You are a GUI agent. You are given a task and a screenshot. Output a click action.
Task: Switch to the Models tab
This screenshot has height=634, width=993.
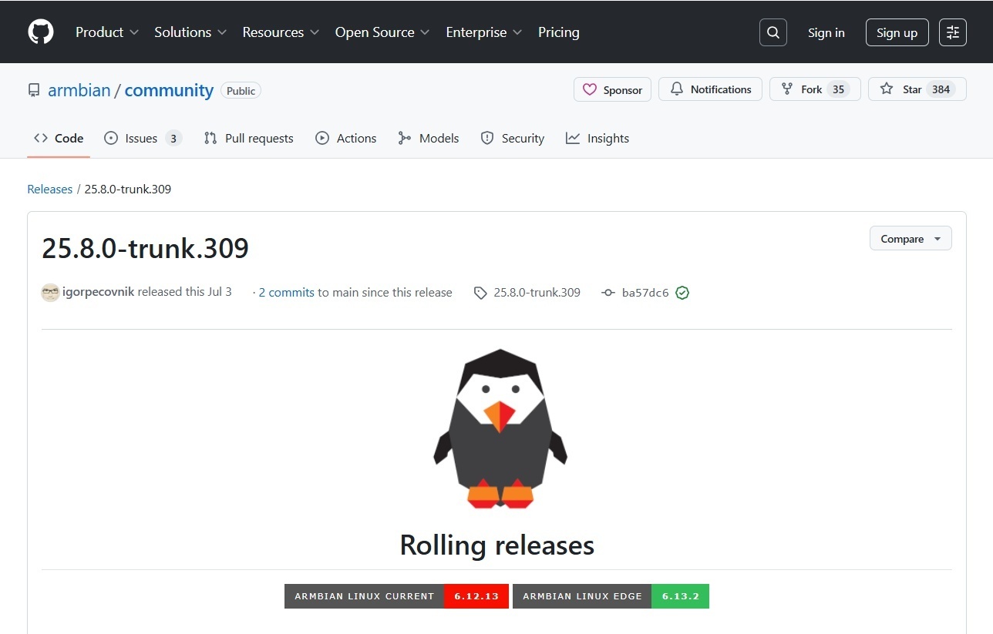[429, 139]
